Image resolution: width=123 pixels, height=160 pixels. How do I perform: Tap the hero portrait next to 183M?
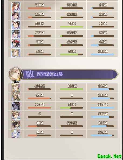(x=16, y=34)
